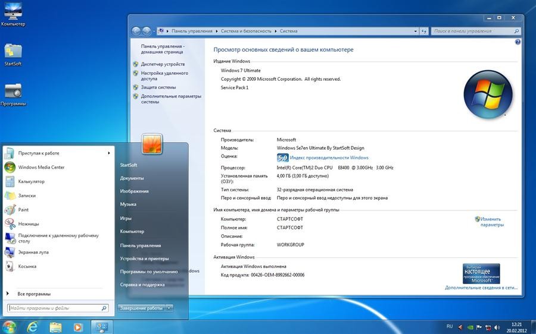Open Защита системы link

point(158,87)
